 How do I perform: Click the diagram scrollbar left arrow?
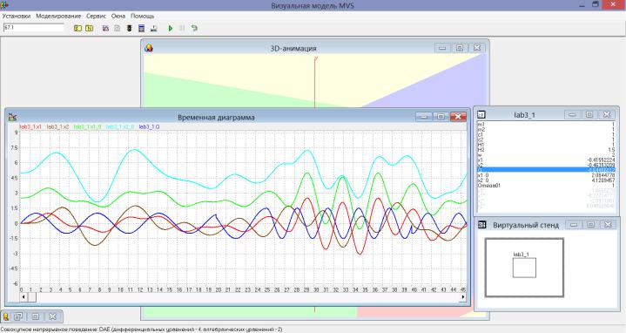[x=24, y=296]
